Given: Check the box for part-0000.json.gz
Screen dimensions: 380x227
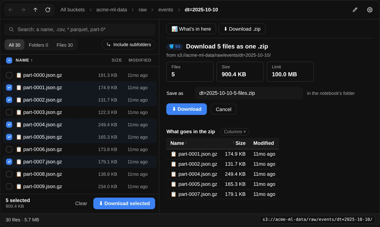Looking at the screenshot, I should [9, 75].
